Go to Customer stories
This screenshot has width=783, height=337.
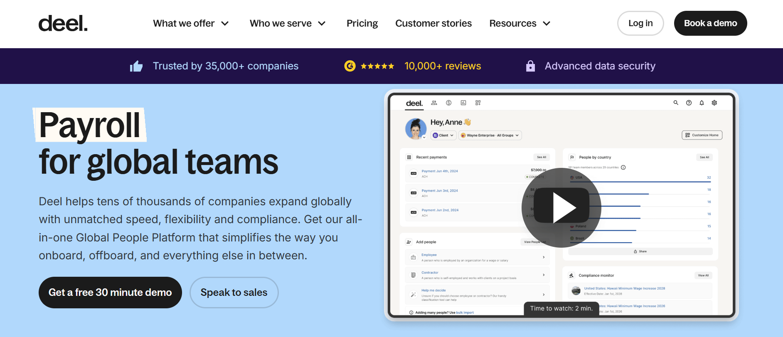point(433,24)
